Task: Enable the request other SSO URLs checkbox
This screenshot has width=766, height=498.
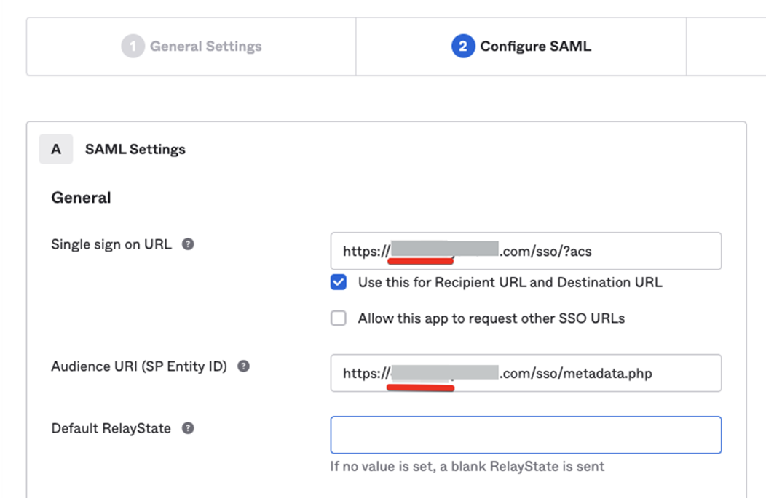Action: coord(339,318)
